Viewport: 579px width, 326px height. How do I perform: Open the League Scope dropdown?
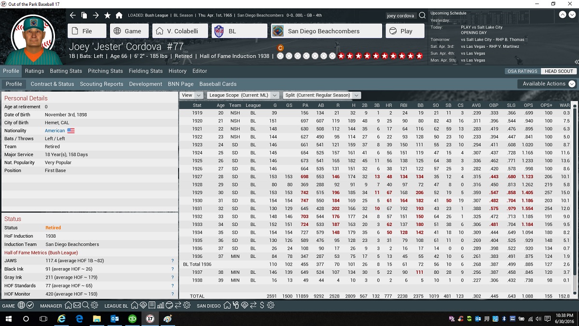(243, 95)
